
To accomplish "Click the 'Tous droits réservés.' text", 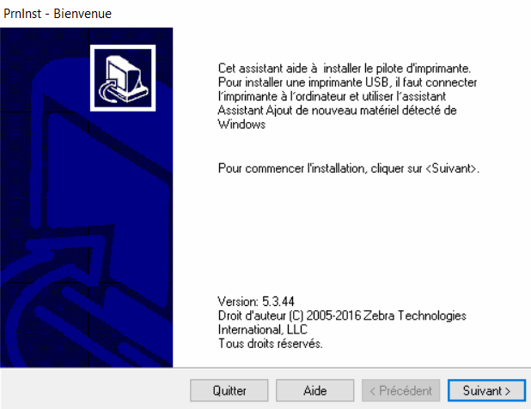I will (x=271, y=344).
